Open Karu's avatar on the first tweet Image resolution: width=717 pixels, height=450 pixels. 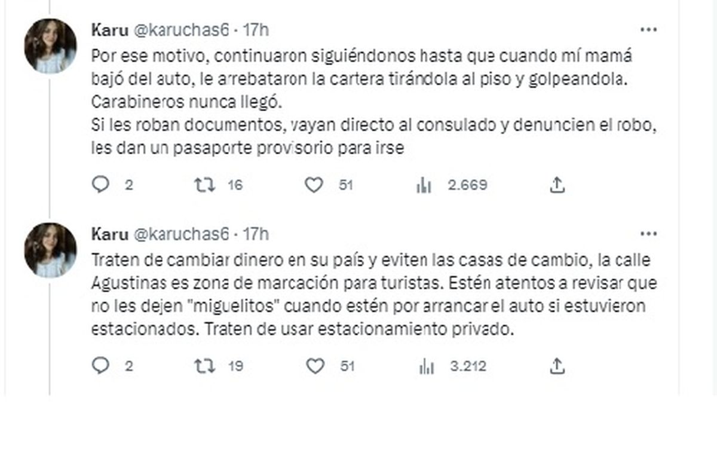coord(50,46)
